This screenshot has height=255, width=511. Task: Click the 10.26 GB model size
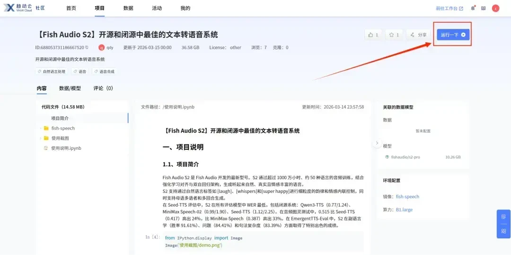coord(453,157)
